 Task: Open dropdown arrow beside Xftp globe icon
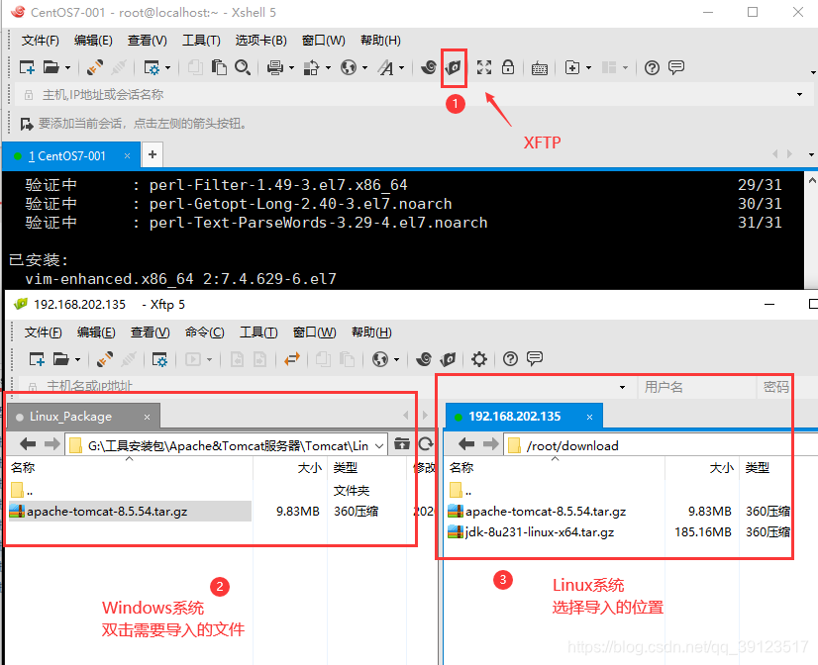coord(396,359)
